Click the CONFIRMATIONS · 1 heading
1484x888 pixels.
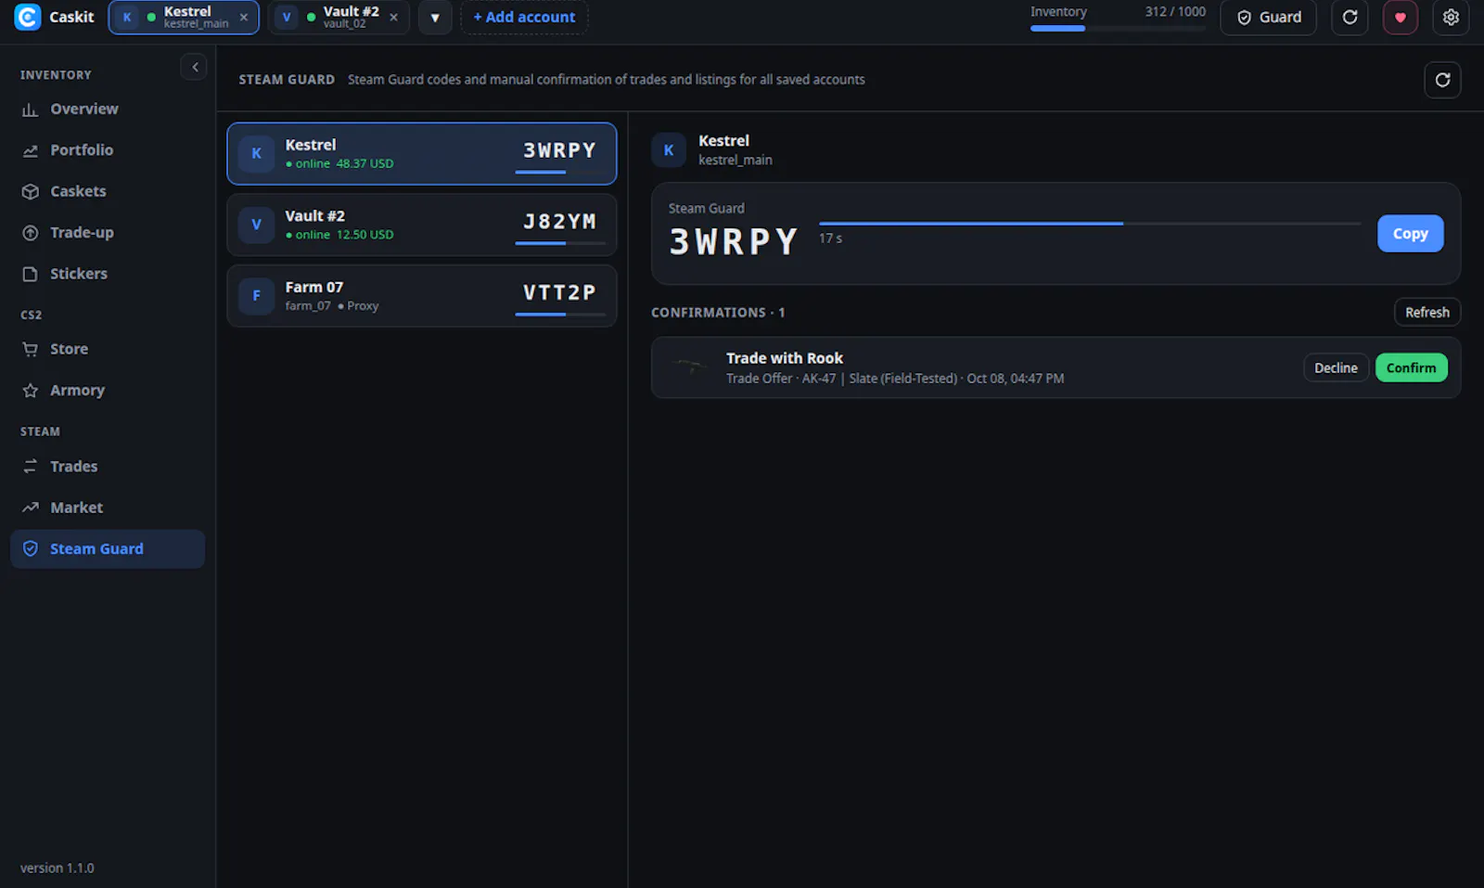point(718,313)
